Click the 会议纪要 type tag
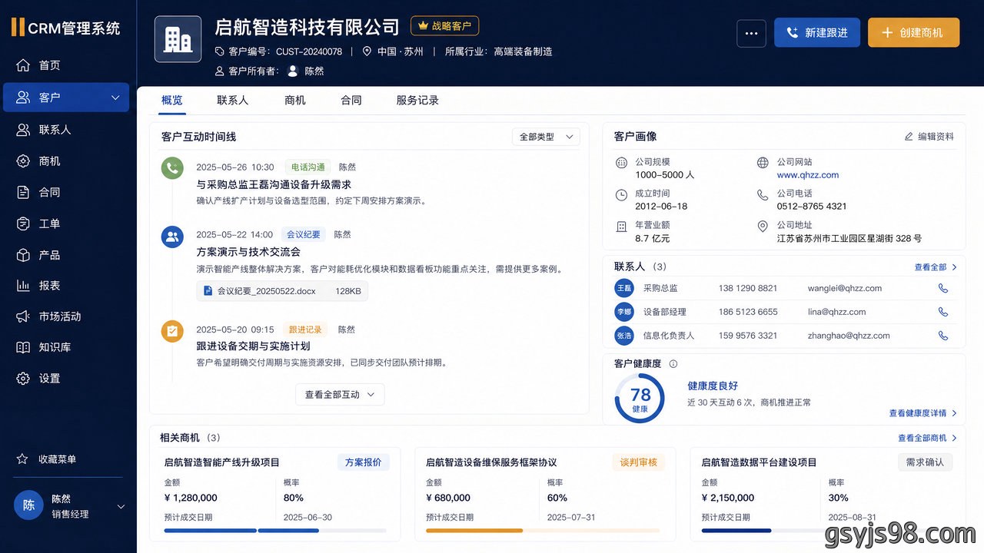The height and width of the screenshot is (553, 984). tap(302, 234)
